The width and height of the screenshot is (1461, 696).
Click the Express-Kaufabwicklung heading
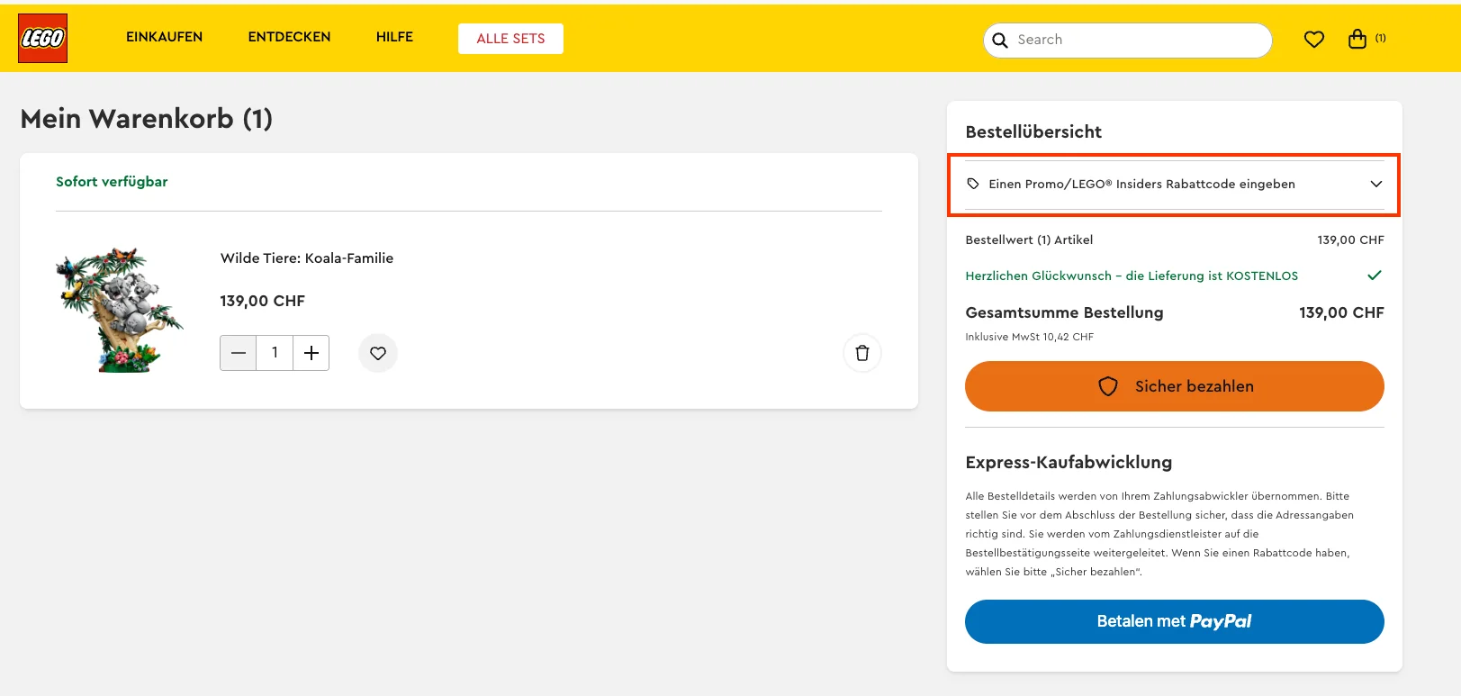[x=1069, y=462]
